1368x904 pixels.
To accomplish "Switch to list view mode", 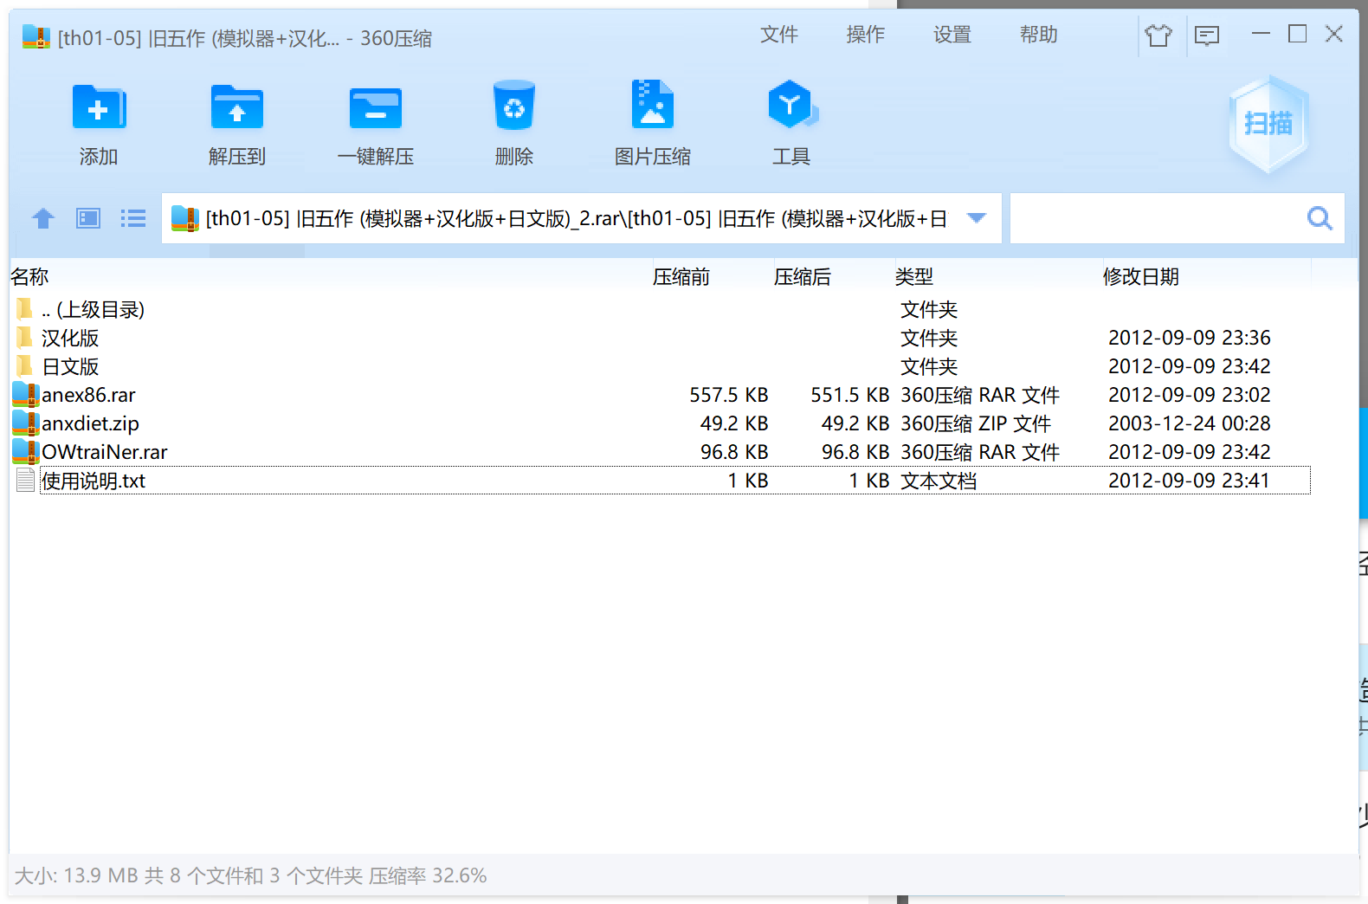I will coord(132,218).
